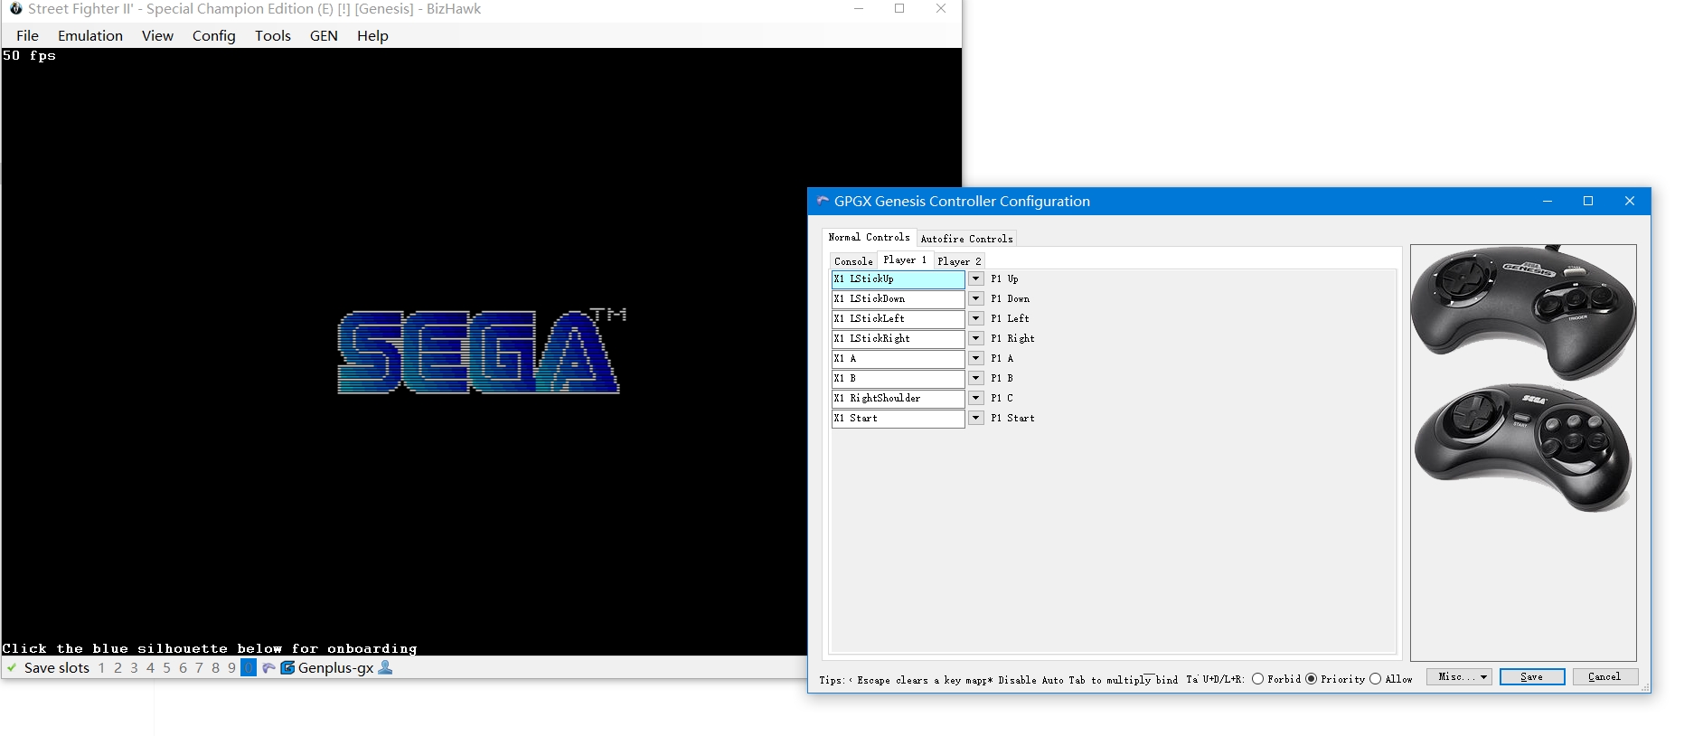Image resolution: width=1703 pixels, height=736 pixels.
Task: Click the X1 LStickDown input field
Action: pyautogui.click(x=899, y=298)
